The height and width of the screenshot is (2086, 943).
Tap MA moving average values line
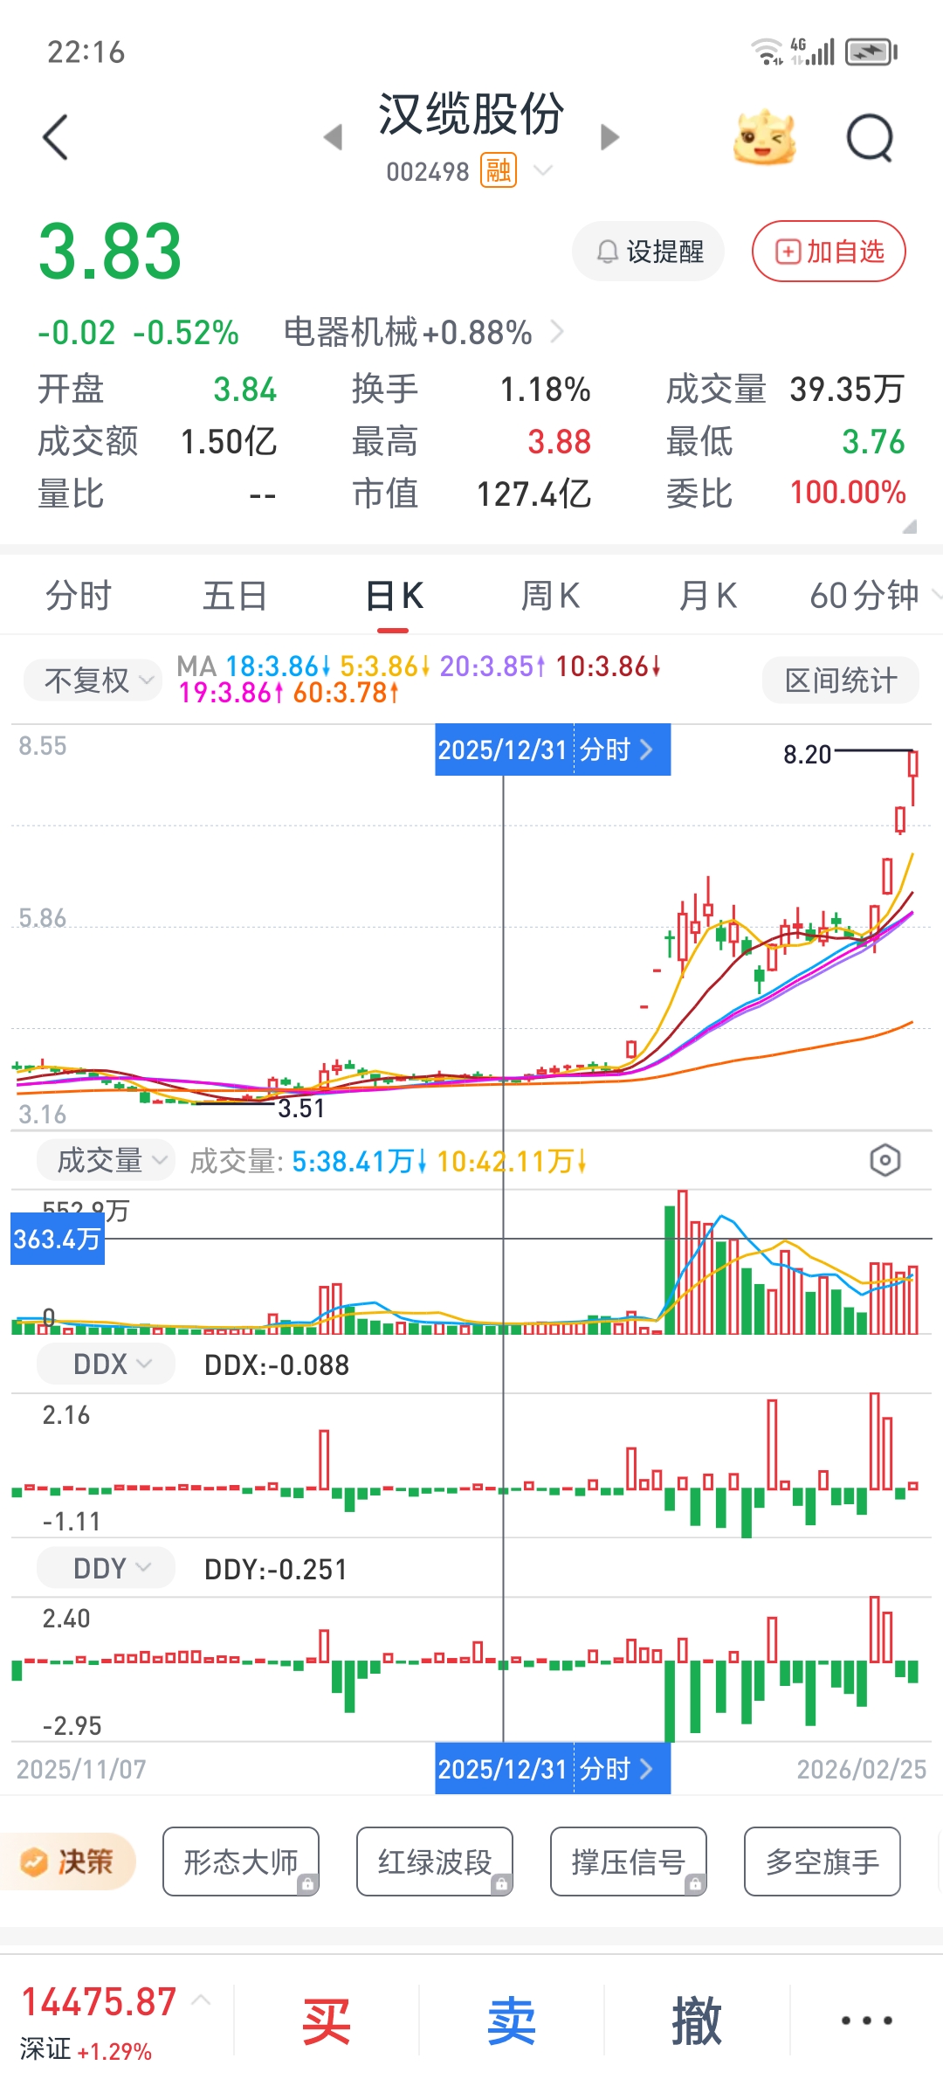coord(419,680)
